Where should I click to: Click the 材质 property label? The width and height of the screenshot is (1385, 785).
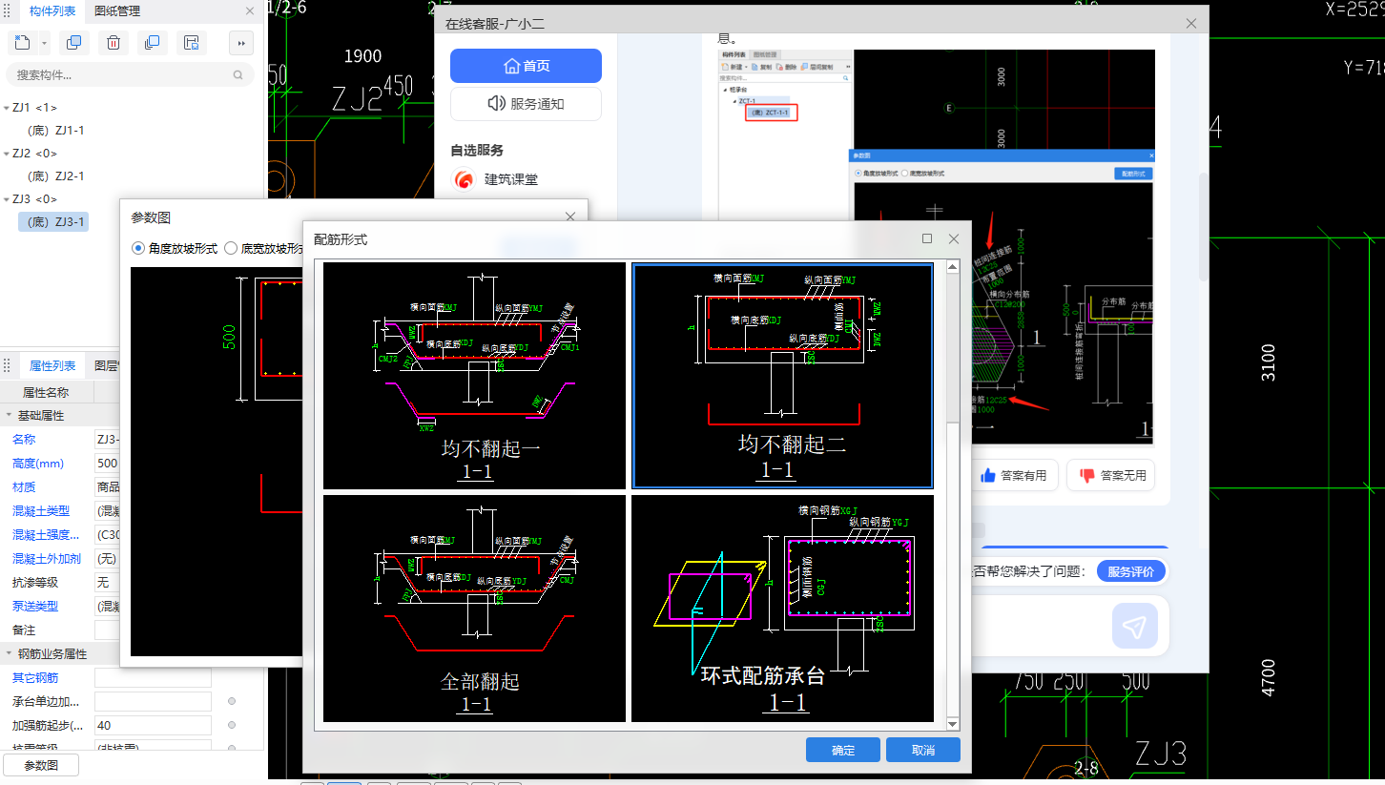(24, 487)
